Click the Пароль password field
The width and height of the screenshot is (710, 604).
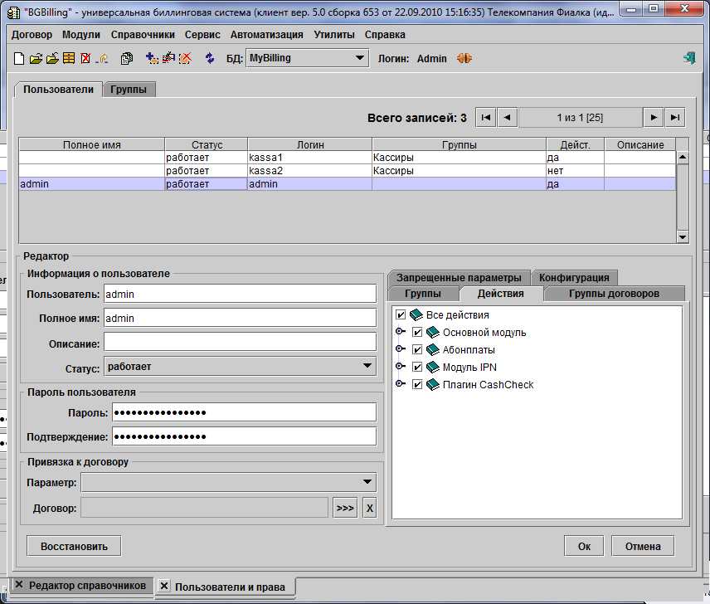tap(244, 412)
